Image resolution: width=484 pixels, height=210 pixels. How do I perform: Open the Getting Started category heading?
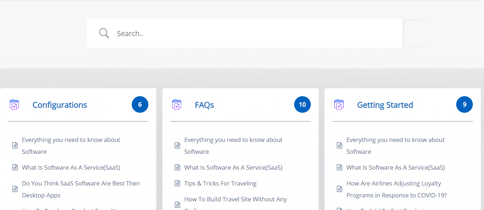coord(385,105)
